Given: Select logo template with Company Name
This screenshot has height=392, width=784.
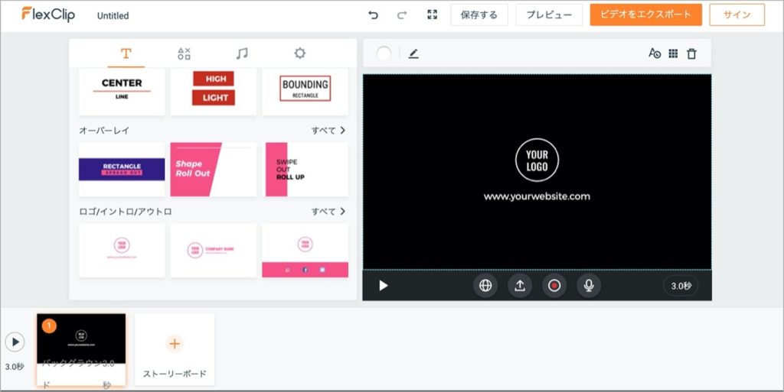Looking at the screenshot, I should 214,251.
